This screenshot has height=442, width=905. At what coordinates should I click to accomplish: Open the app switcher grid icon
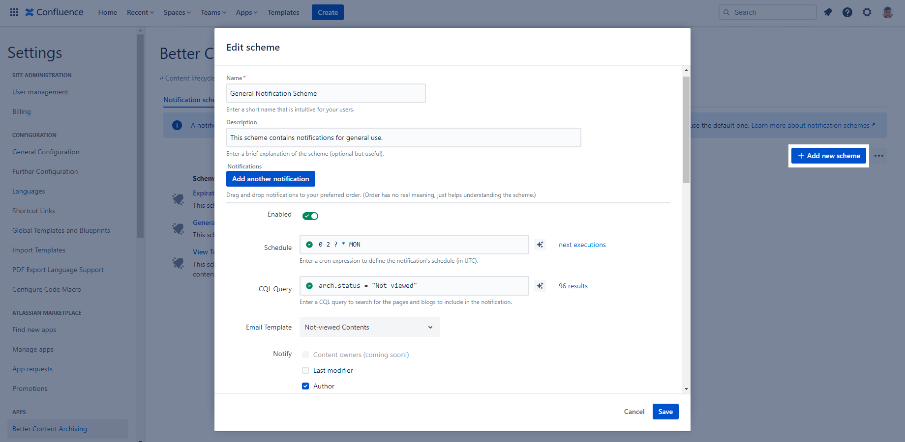tap(14, 12)
